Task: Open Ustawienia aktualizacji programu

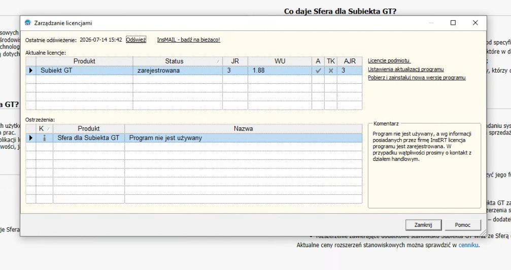Action: (x=406, y=69)
